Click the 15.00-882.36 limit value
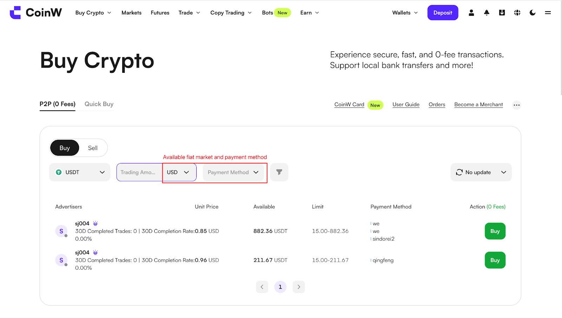The image size is (562, 318). (330, 231)
